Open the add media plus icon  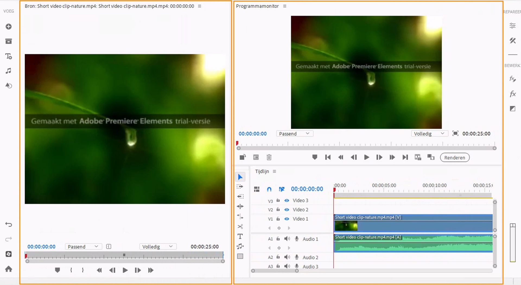click(9, 27)
